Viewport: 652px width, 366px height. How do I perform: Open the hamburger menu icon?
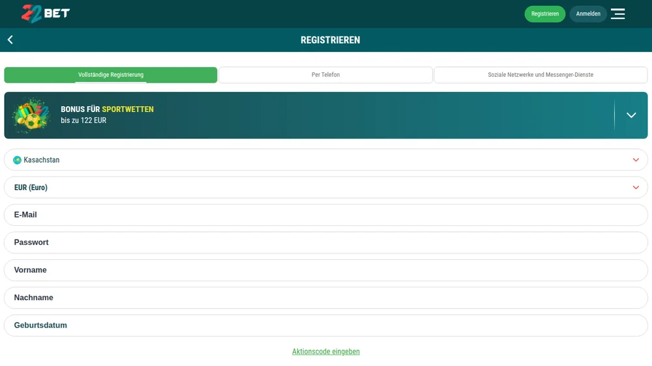[x=617, y=14]
